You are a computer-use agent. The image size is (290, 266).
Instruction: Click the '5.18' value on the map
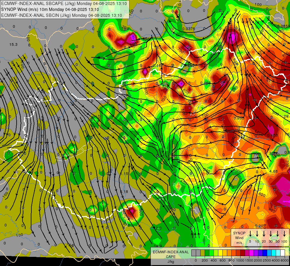(124, 192)
